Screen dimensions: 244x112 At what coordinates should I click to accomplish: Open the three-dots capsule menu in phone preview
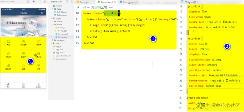pos(37,13)
